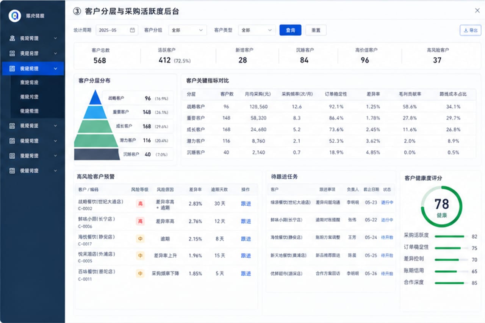The height and width of the screenshot is (323, 485).
Task: Click the 统计周期 date field showing 2025-05
Action: [x=117, y=30]
